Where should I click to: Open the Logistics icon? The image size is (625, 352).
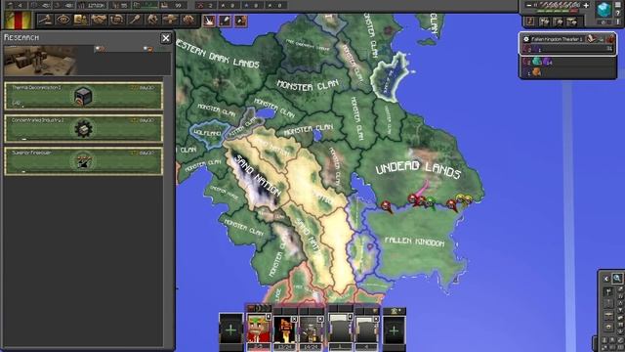coord(188,20)
